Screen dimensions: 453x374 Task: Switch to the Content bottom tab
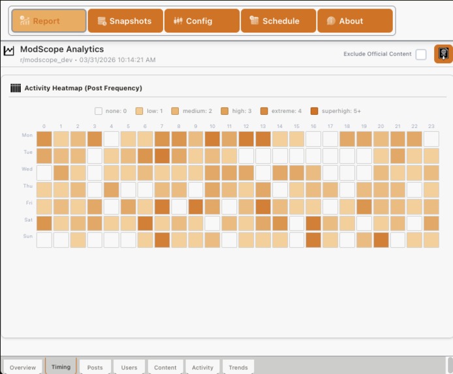click(x=165, y=367)
